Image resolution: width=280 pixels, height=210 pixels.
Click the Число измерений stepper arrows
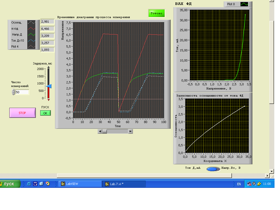click(x=13, y=92)
